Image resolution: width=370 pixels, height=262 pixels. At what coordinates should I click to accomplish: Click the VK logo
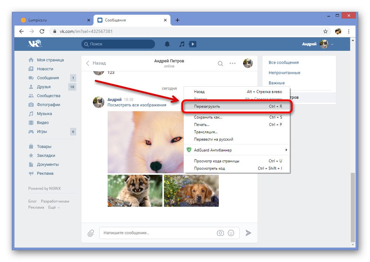(x=35, y=44)
